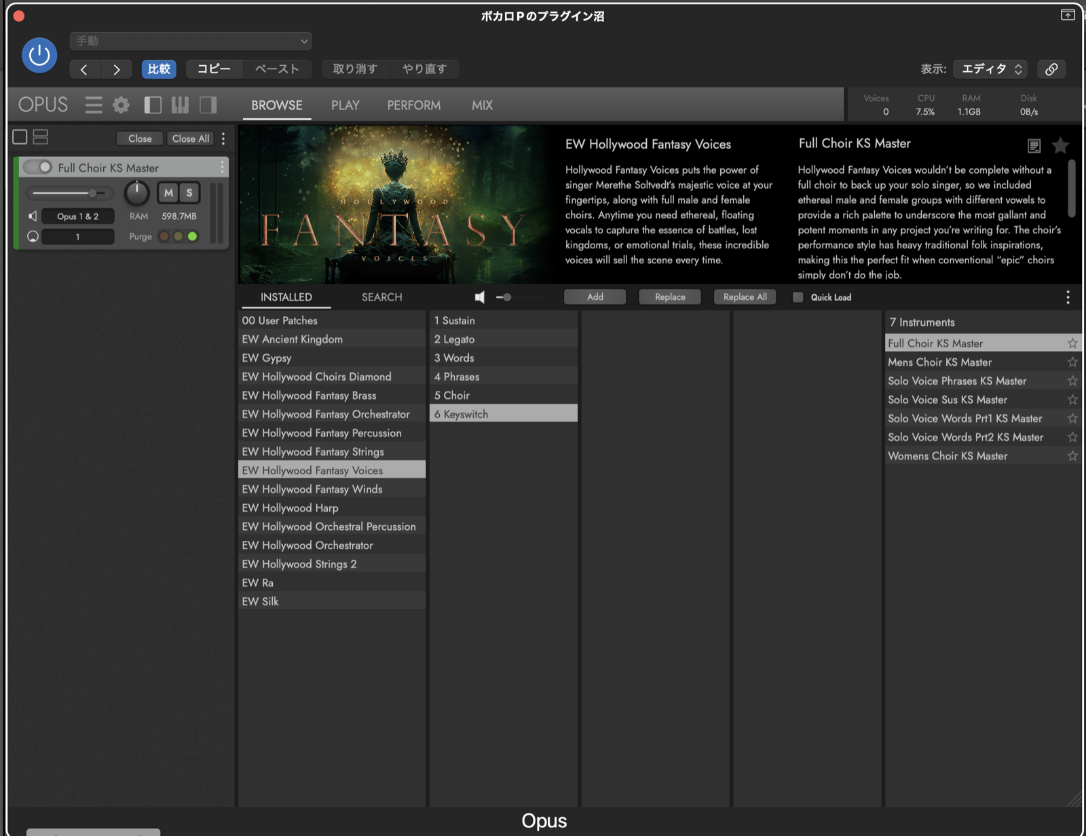
Task: Select Womens Choir KS Master instrument
Action: (x=977, y=456)
